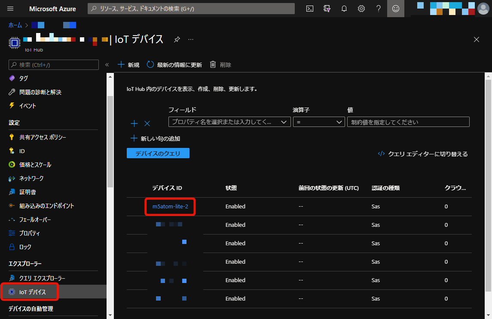Screen dimensions: 492x319
Task: Open portal settings with the gear icon
Action: [361, 9]
